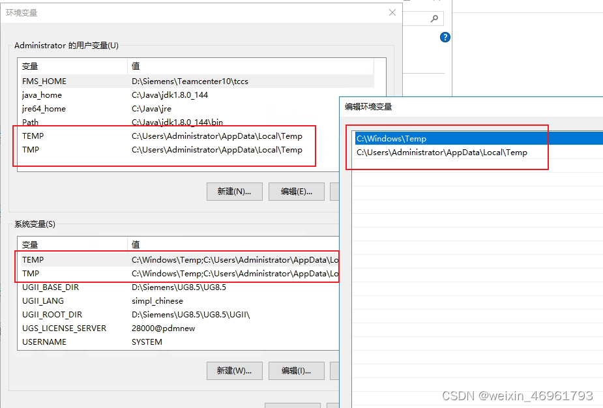Click 新建(W)... button for system variables
The width and height of the screenshot is (603, 408).
[x=234, y=370]
